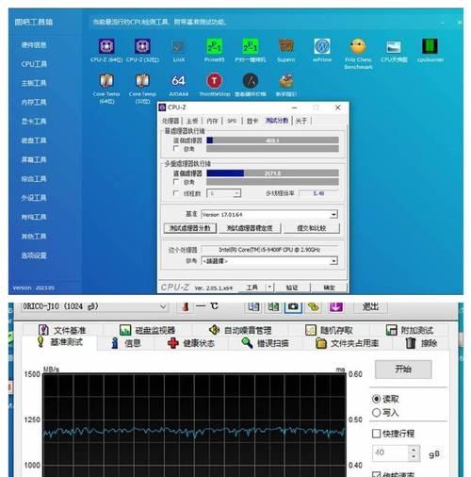Click the 确定 button in CPU-Z

(x=330, y=288)
